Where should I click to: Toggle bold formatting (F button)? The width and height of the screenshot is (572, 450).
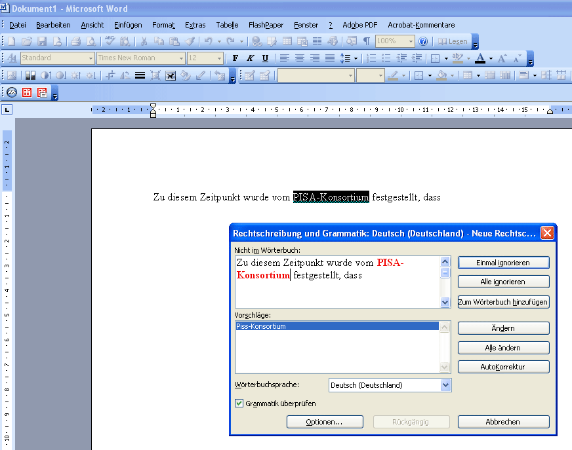pos(235,58)
